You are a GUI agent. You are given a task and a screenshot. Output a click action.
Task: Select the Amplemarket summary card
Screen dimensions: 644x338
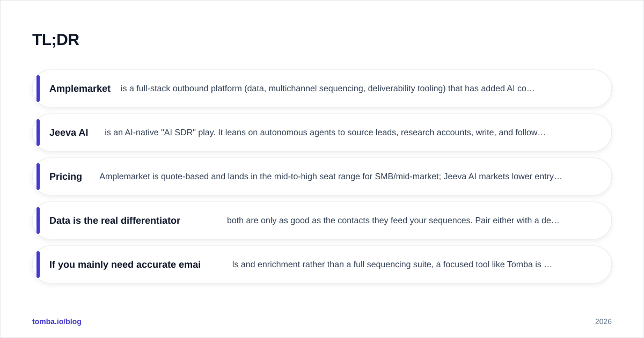coord(322,89)
